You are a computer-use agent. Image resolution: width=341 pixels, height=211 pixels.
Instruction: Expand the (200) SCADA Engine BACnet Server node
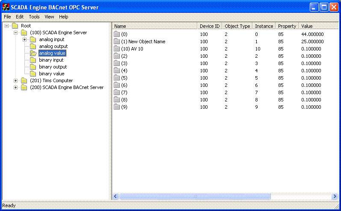[x=16, y=87]
